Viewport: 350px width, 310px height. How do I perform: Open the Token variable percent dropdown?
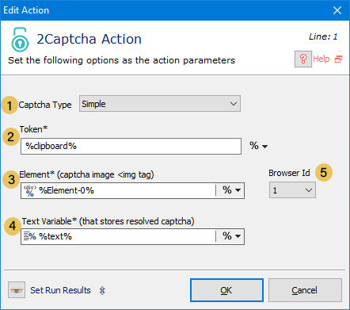tap(258, 146)
